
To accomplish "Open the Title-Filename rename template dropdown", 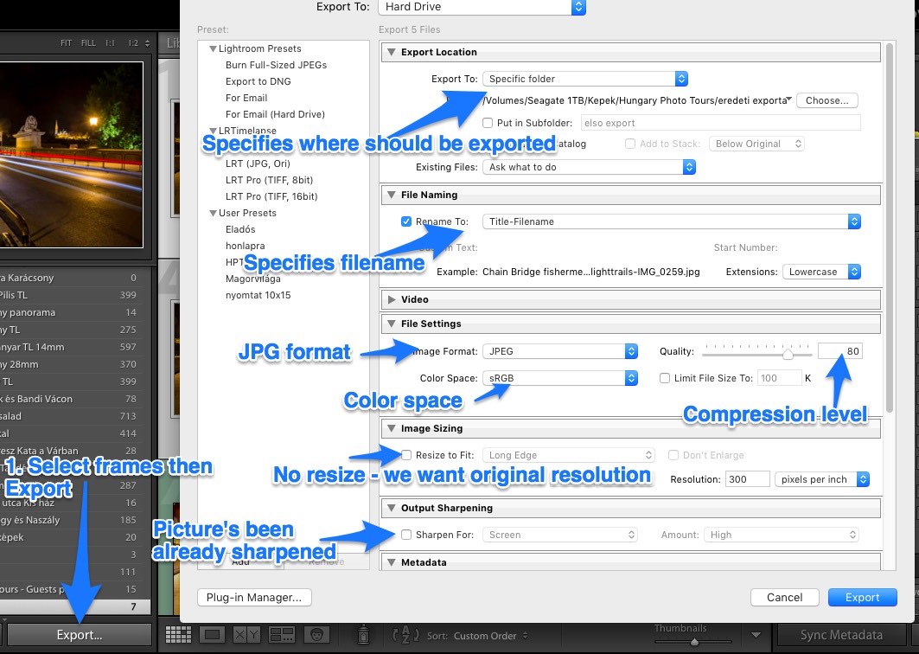I will point(672,221).
